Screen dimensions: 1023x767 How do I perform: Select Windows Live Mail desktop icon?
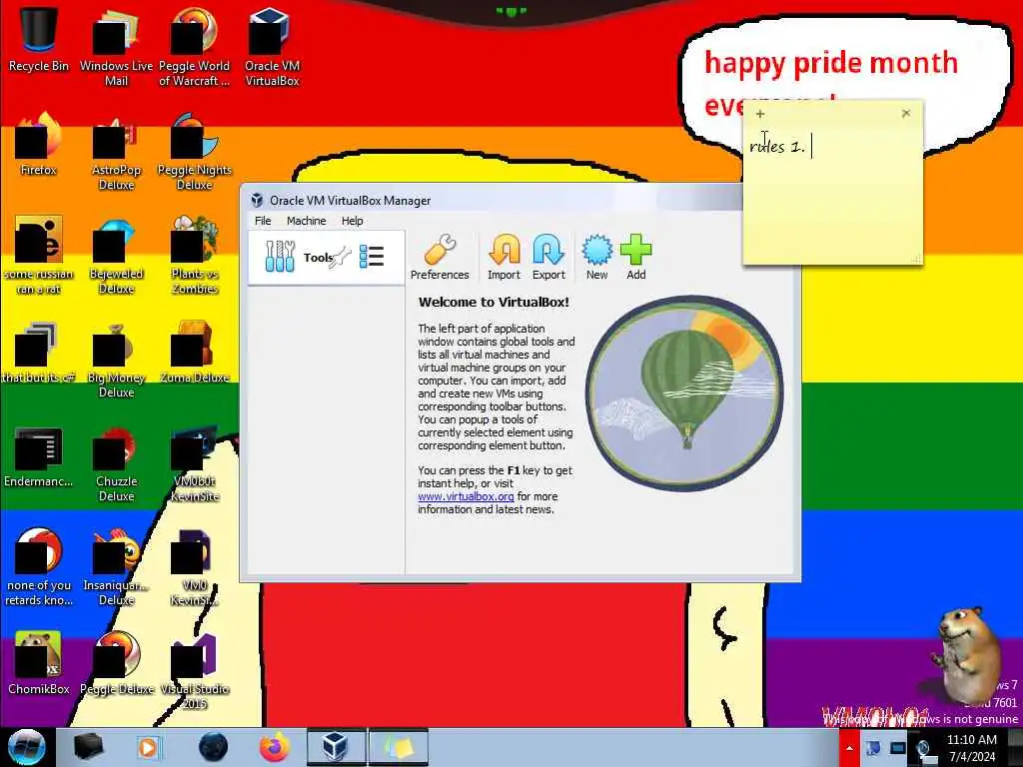tap(116, 47)
